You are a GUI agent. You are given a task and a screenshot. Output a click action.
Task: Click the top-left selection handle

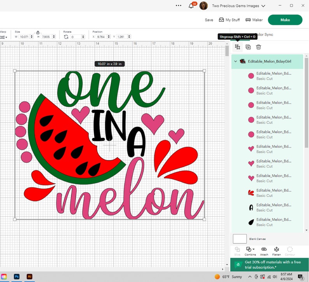[x=15, y=71]
